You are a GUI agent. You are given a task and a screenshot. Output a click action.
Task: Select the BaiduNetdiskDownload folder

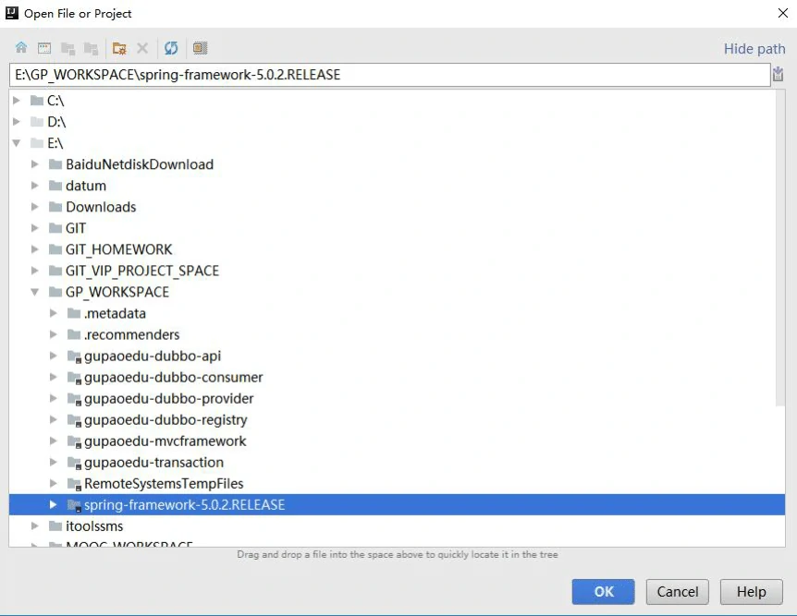139,164
